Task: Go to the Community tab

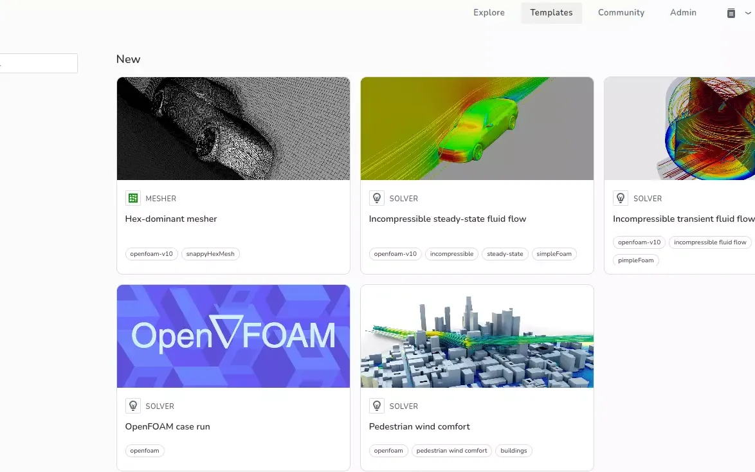Action: tap(621, 13)
